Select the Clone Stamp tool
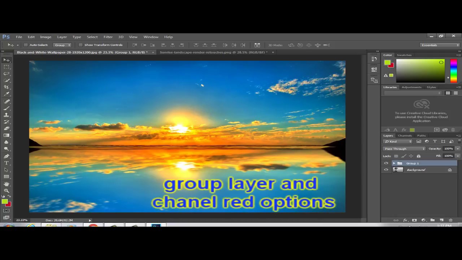Screen dimensions: 462x260 6,115
